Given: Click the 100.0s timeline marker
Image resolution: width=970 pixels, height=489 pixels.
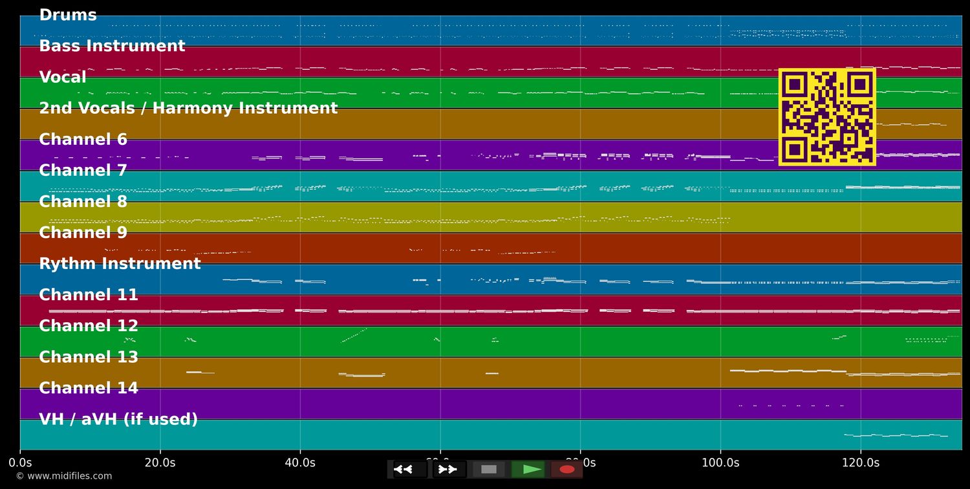Looking at the screenshot, I should tap(721, 462).
